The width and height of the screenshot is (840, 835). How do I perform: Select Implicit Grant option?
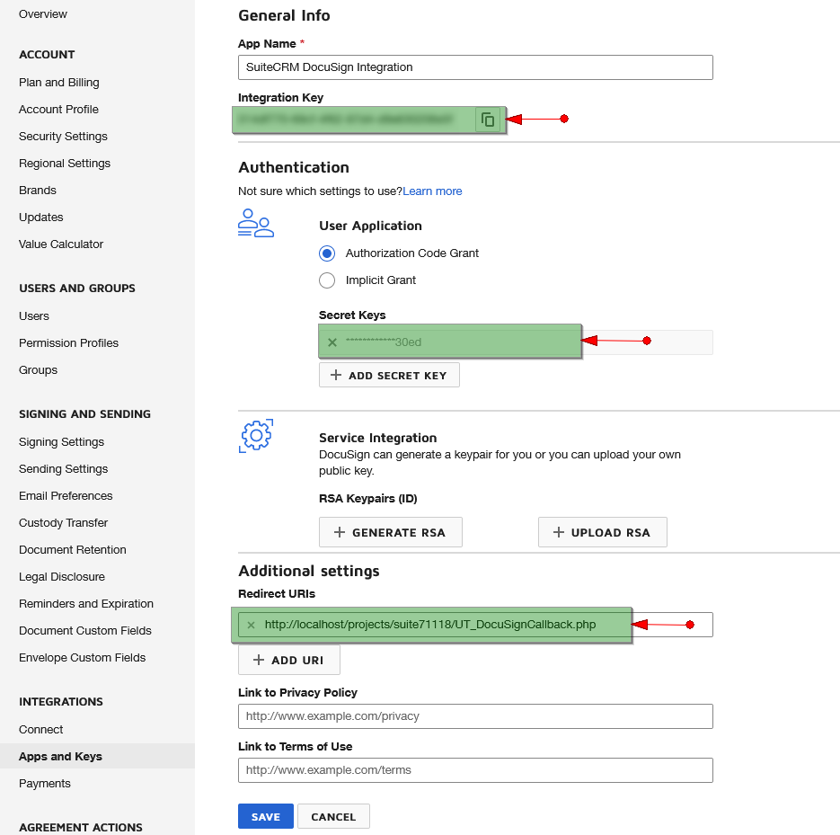[327, 280]
